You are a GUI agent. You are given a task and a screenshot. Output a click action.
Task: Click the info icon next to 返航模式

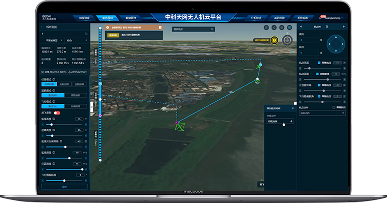click(54, 91)
